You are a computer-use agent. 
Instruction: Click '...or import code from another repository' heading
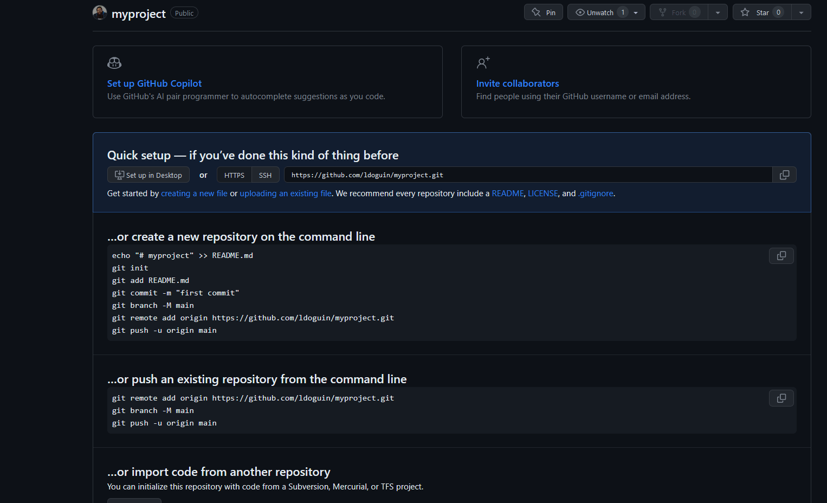tap(219, 472)
